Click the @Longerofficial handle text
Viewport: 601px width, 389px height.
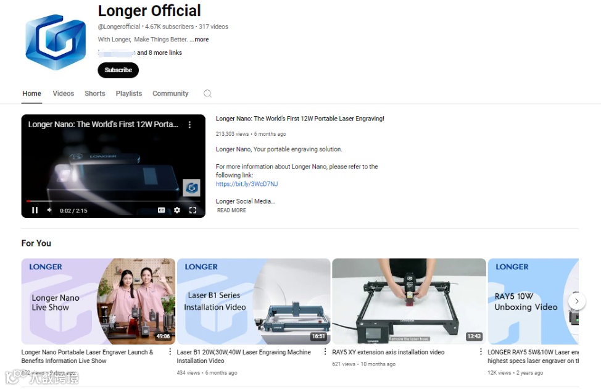pos(119,27)
